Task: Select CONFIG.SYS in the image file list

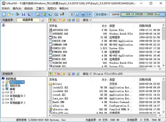Action: [59, 48]
